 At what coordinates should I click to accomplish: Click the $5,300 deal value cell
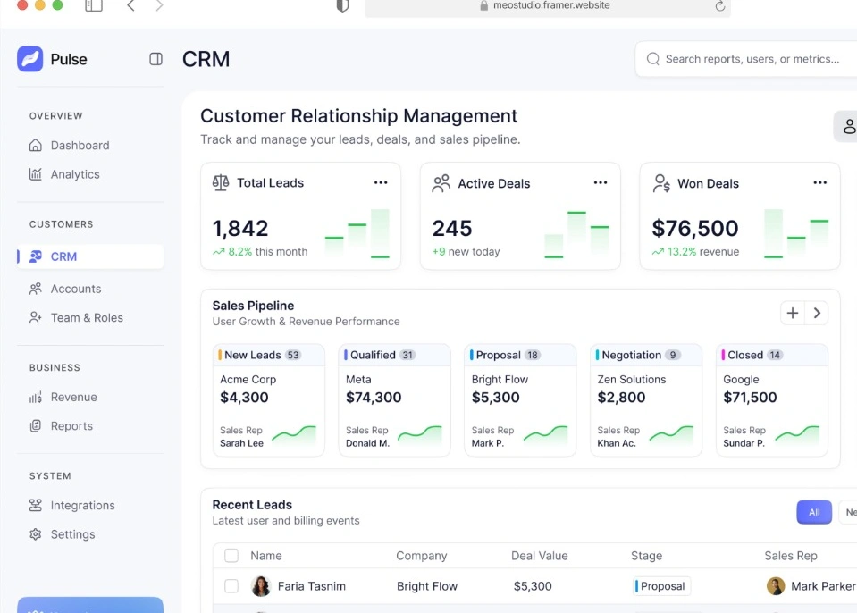click(x=533, y=586)
